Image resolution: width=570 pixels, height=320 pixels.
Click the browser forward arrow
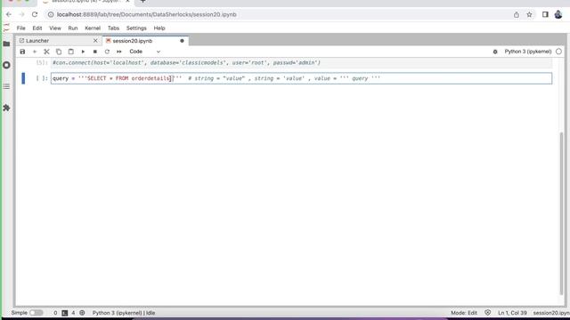point(21,14)
